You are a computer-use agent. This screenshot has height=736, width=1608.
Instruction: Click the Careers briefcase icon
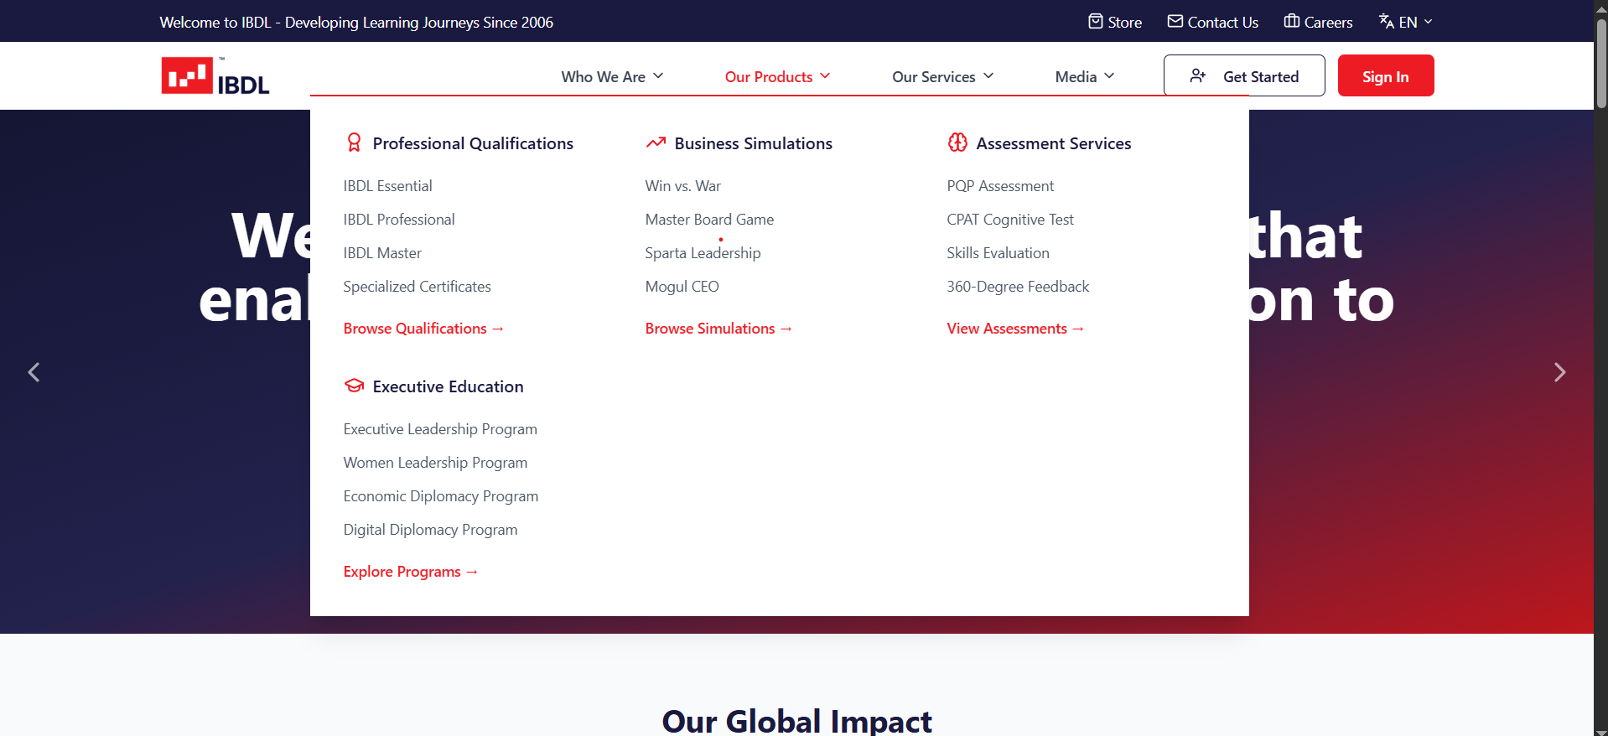[x=1291, y=22]
